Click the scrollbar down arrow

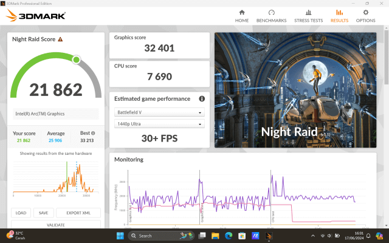387,225
